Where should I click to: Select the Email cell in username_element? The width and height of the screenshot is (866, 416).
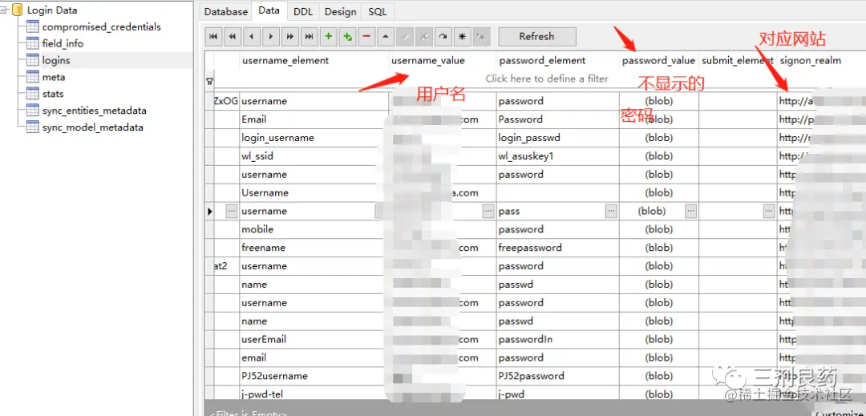coord(314,119)
